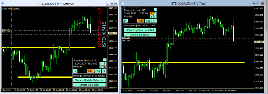
Task: Maximize the M15 chart window
Action: (x=112, y=4)
